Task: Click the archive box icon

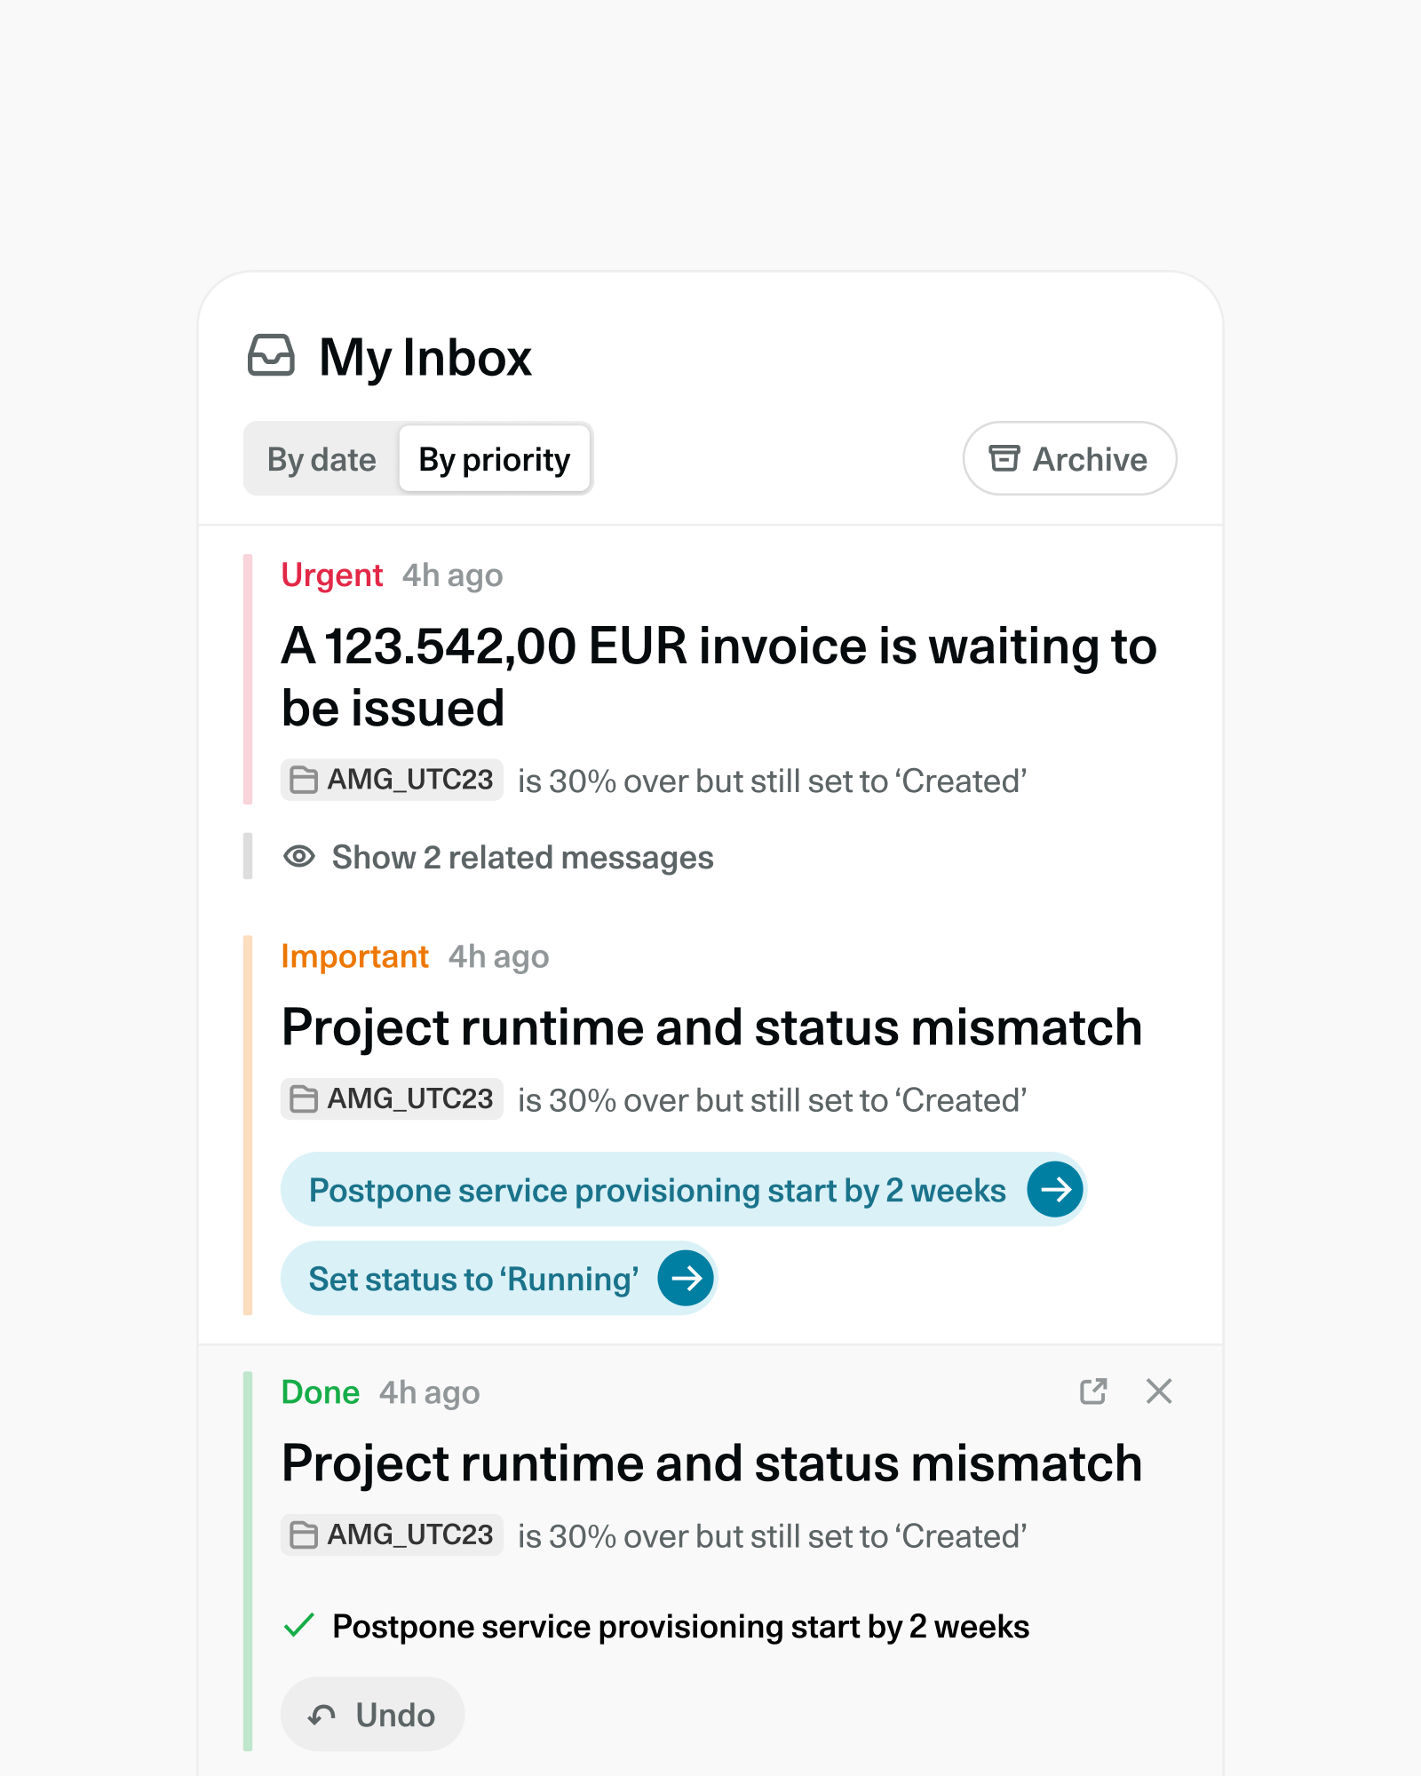Action: click(x=1004, y=458)
